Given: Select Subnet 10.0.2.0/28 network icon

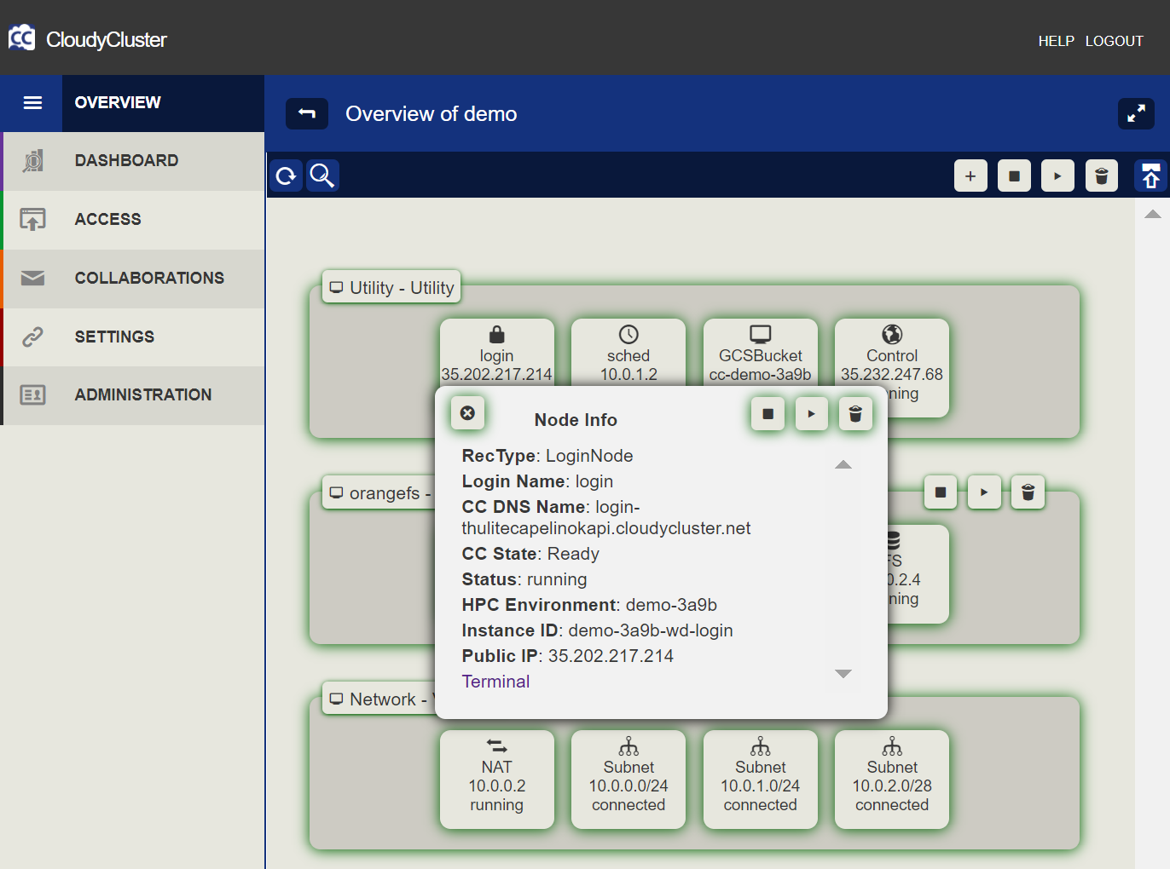Looking at the screenshot, I should click(892, 746).
